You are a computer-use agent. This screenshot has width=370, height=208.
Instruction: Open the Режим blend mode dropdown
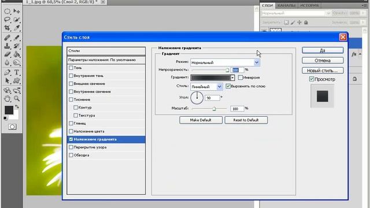pos(257,62)
